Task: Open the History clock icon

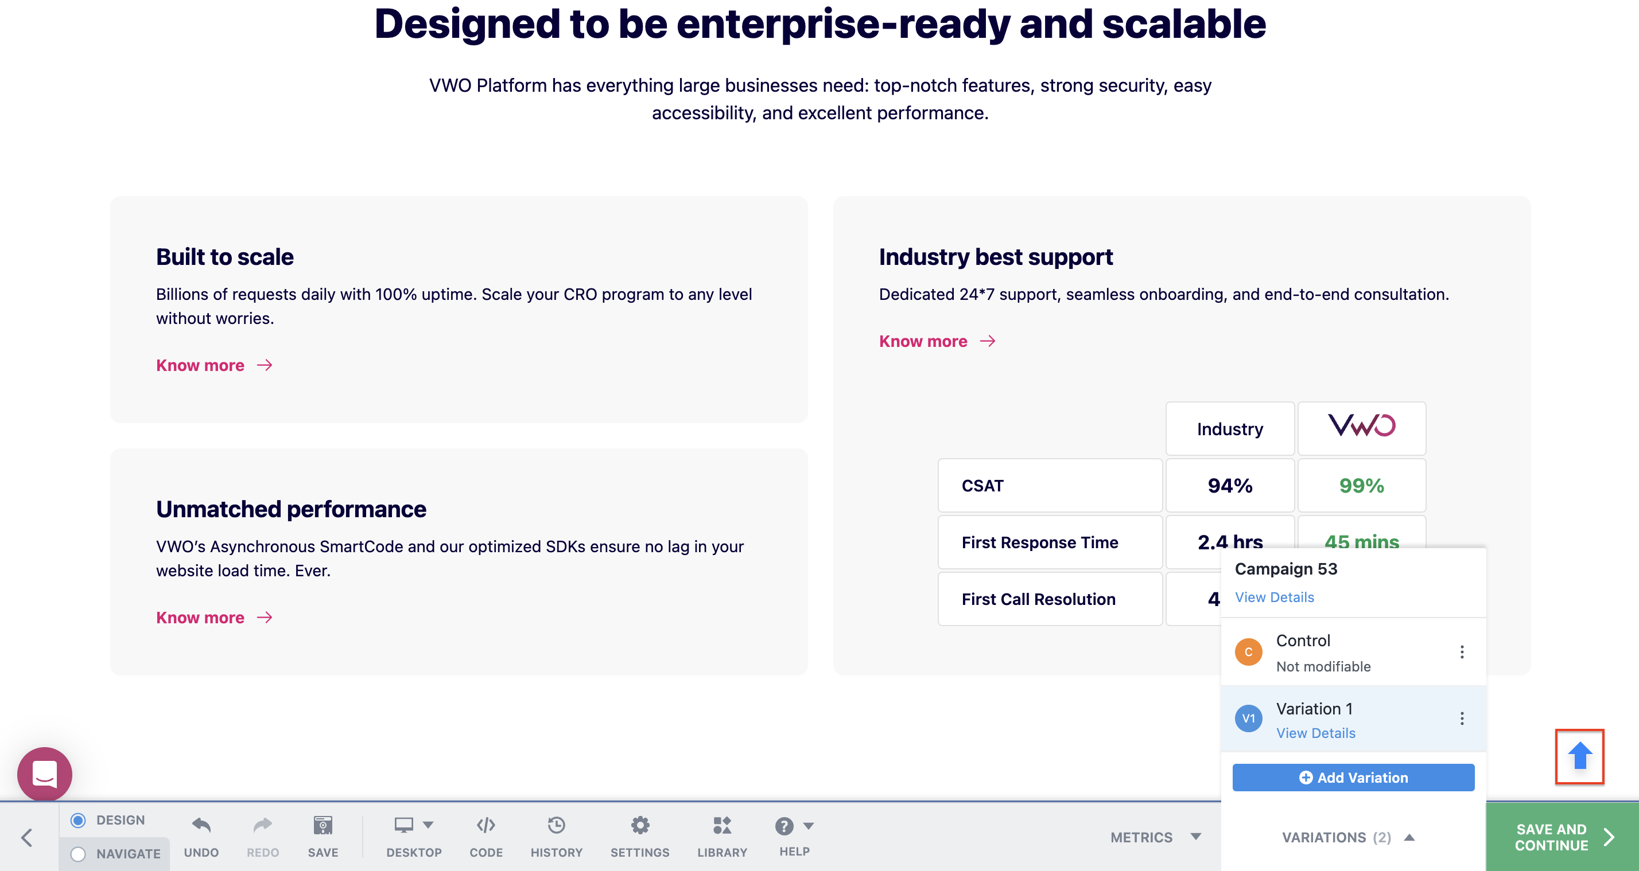Action: coord(557,825)
